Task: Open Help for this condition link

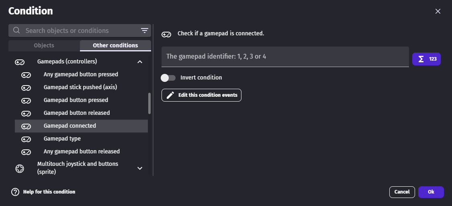Action: [49, 192]
